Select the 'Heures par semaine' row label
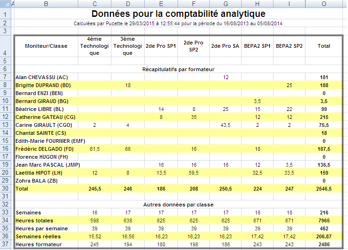Viewport: 348px width, 250px height. [x=46, y=228]
